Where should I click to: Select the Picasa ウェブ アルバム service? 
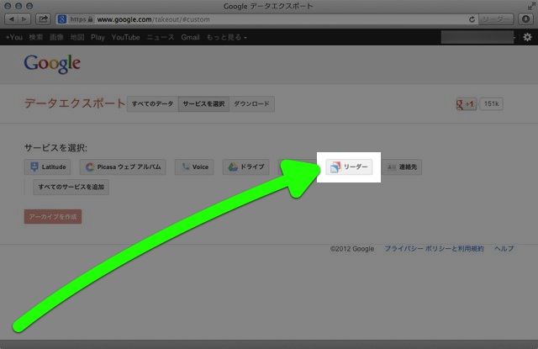(x=123, y=167)
